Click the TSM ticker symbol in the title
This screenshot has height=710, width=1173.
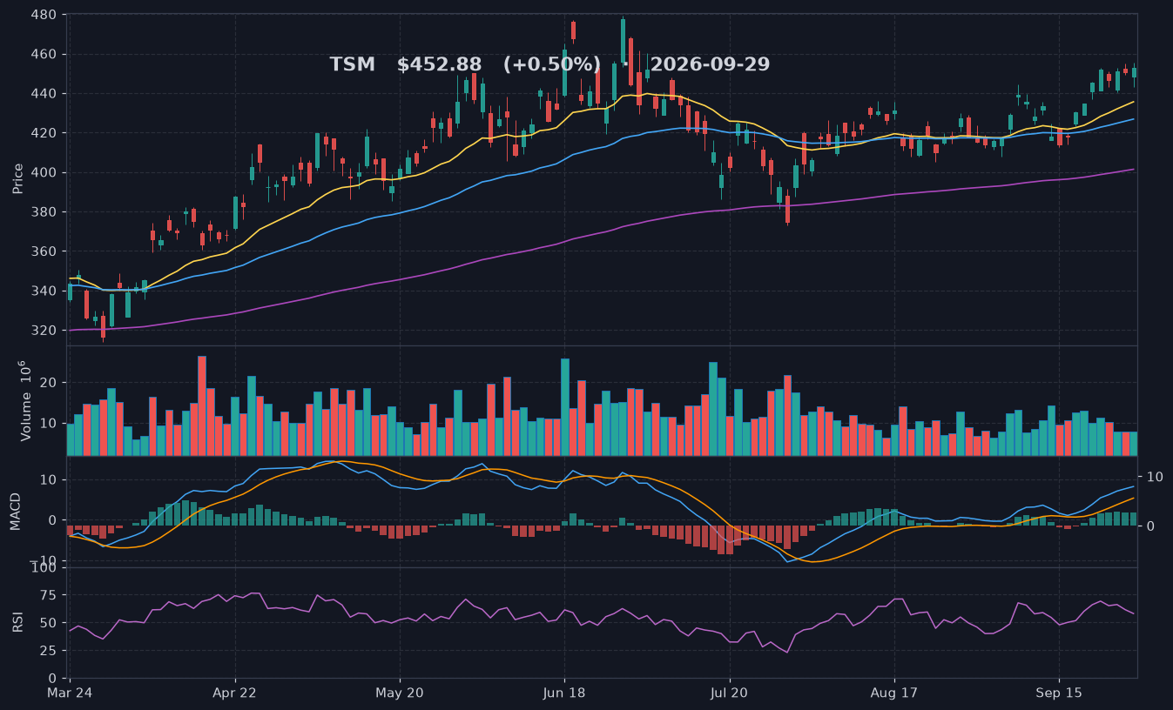352,65
